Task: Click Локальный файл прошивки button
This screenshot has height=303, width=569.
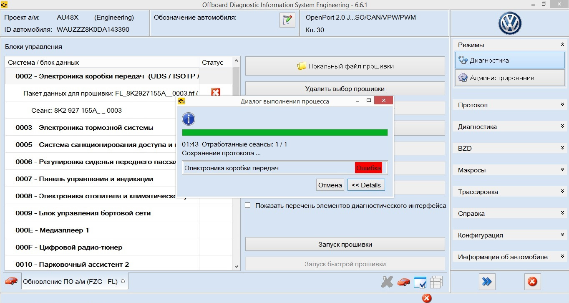Action: pyautogui.click(x=345, y=66)
